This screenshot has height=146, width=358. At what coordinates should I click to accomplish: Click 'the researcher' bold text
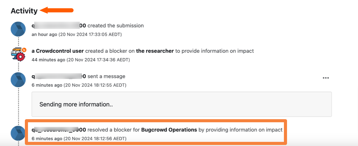(x=155, y=51)
